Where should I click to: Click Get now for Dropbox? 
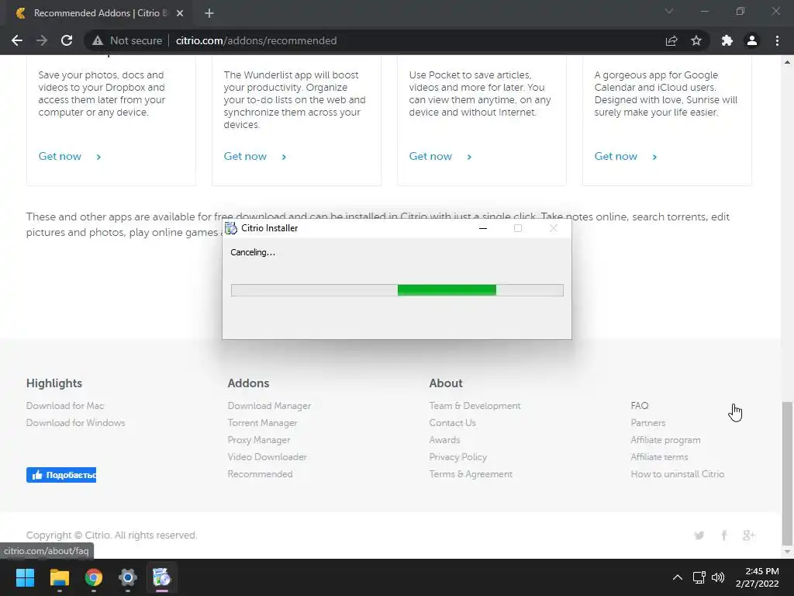point(60,156)
